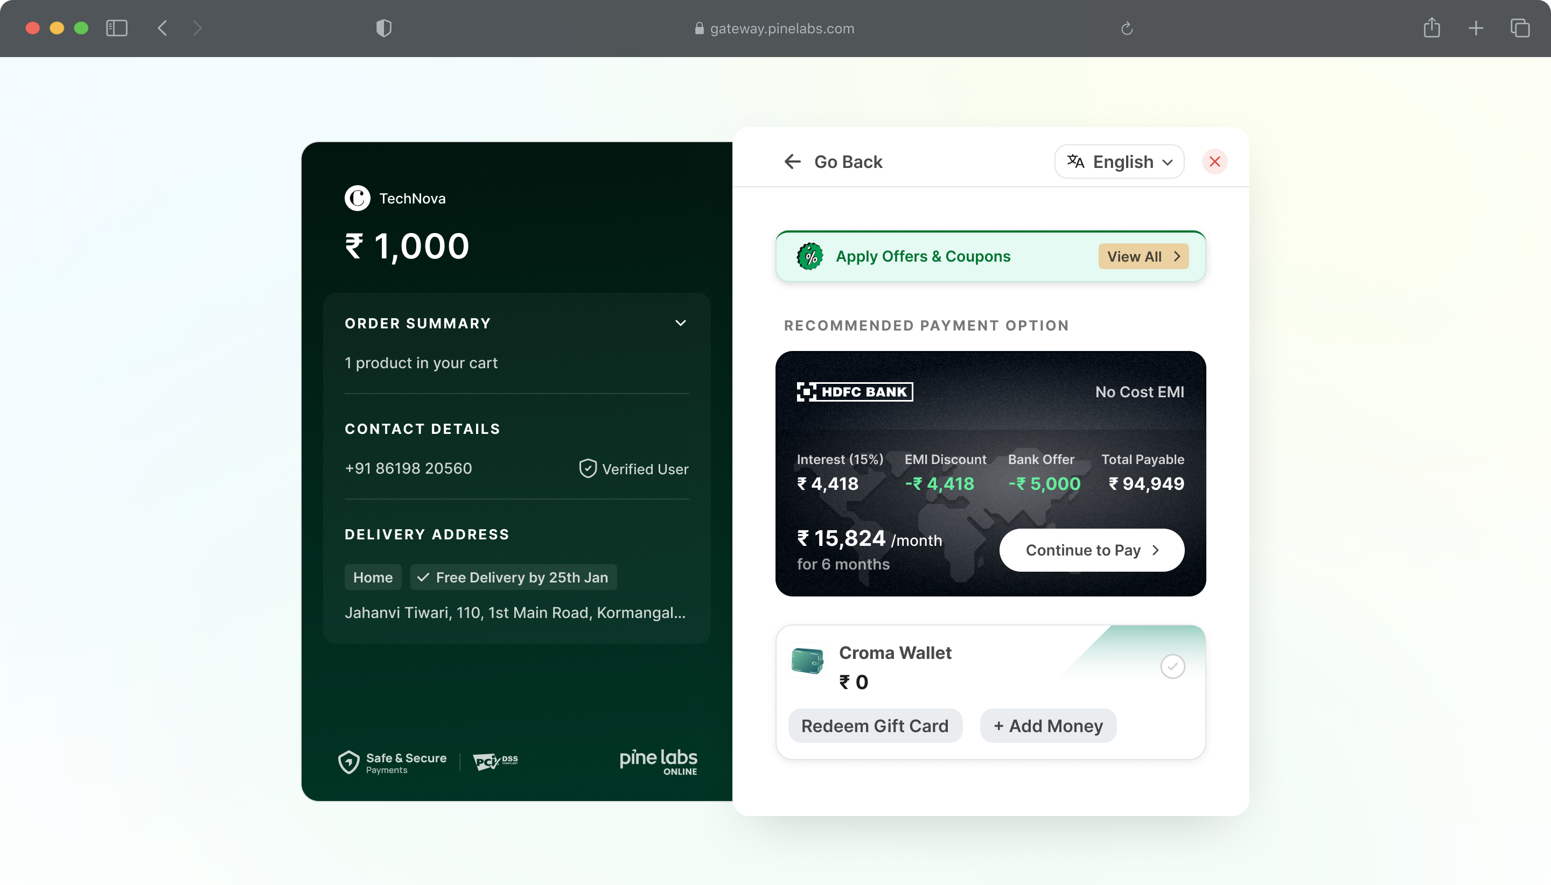Click the Croma Wallet ₹ 0 balance
Image resolution: width=1551 pixels, height=885 pixels.
click(854, 683)
